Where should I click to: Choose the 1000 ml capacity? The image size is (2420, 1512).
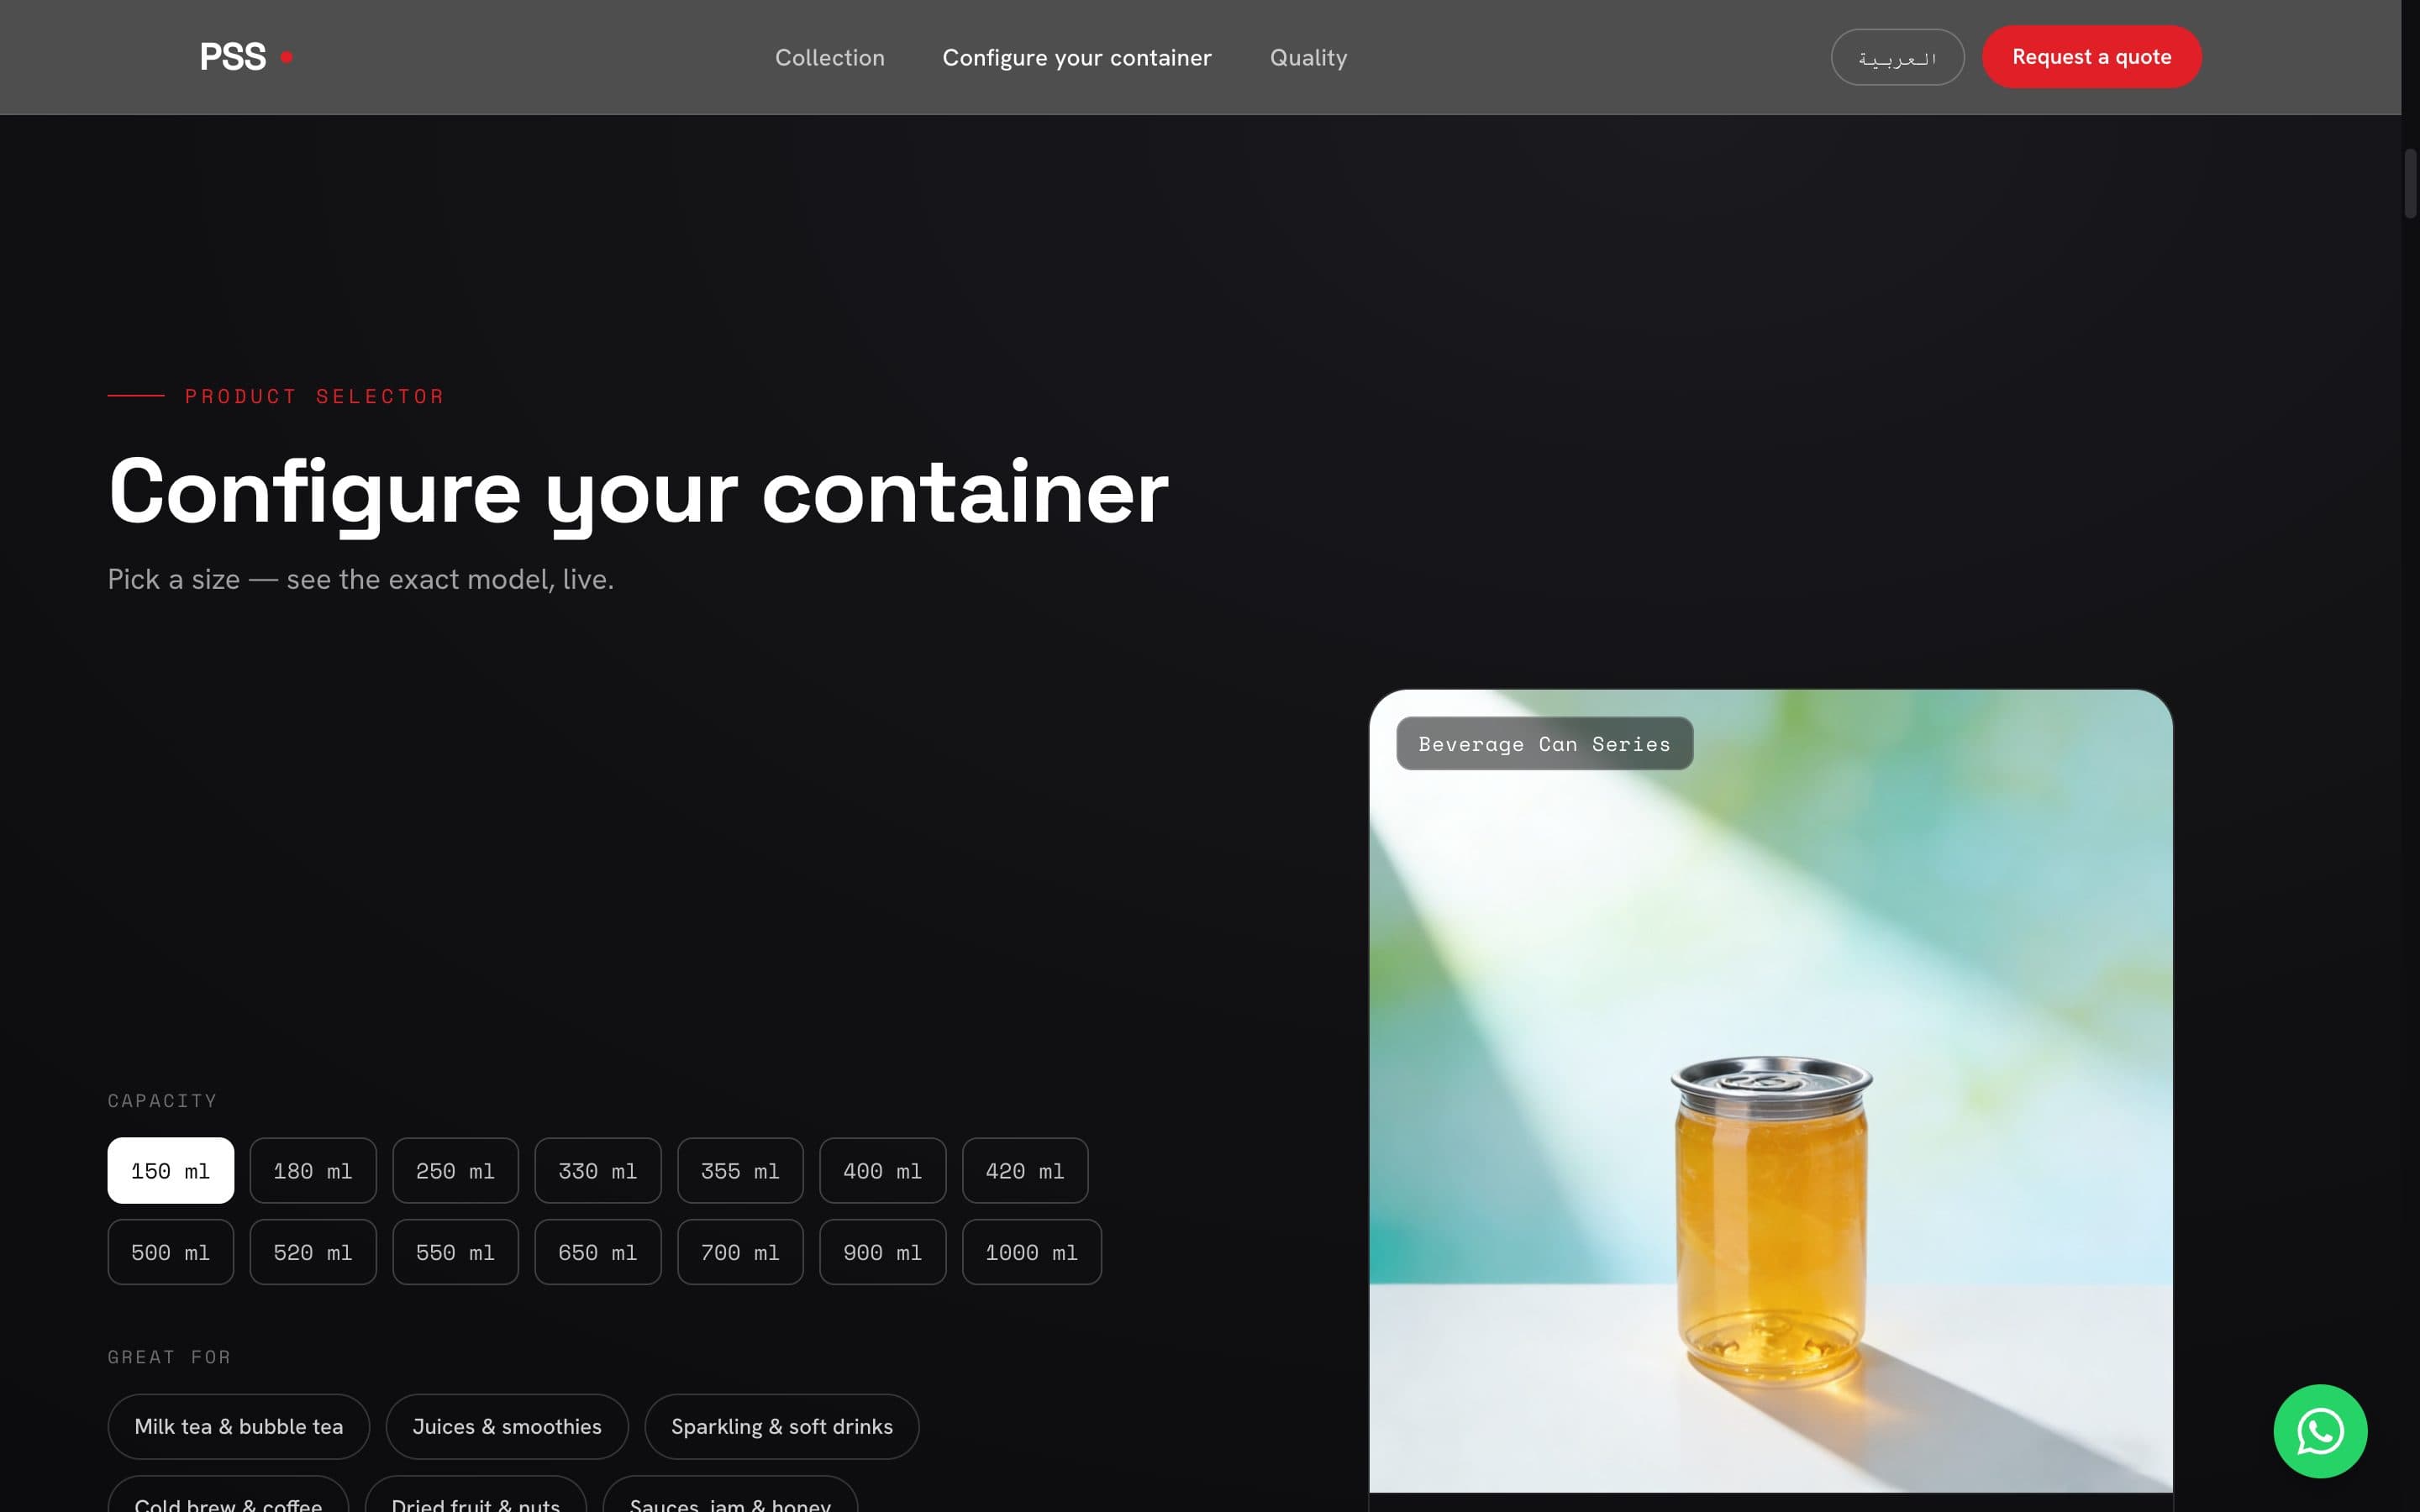(1031, 1252)
